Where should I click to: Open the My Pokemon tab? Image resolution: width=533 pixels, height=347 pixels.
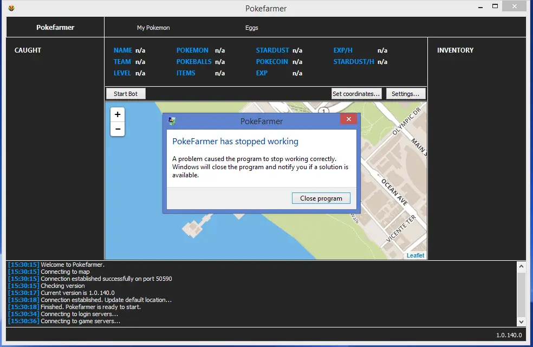point(153,28)
